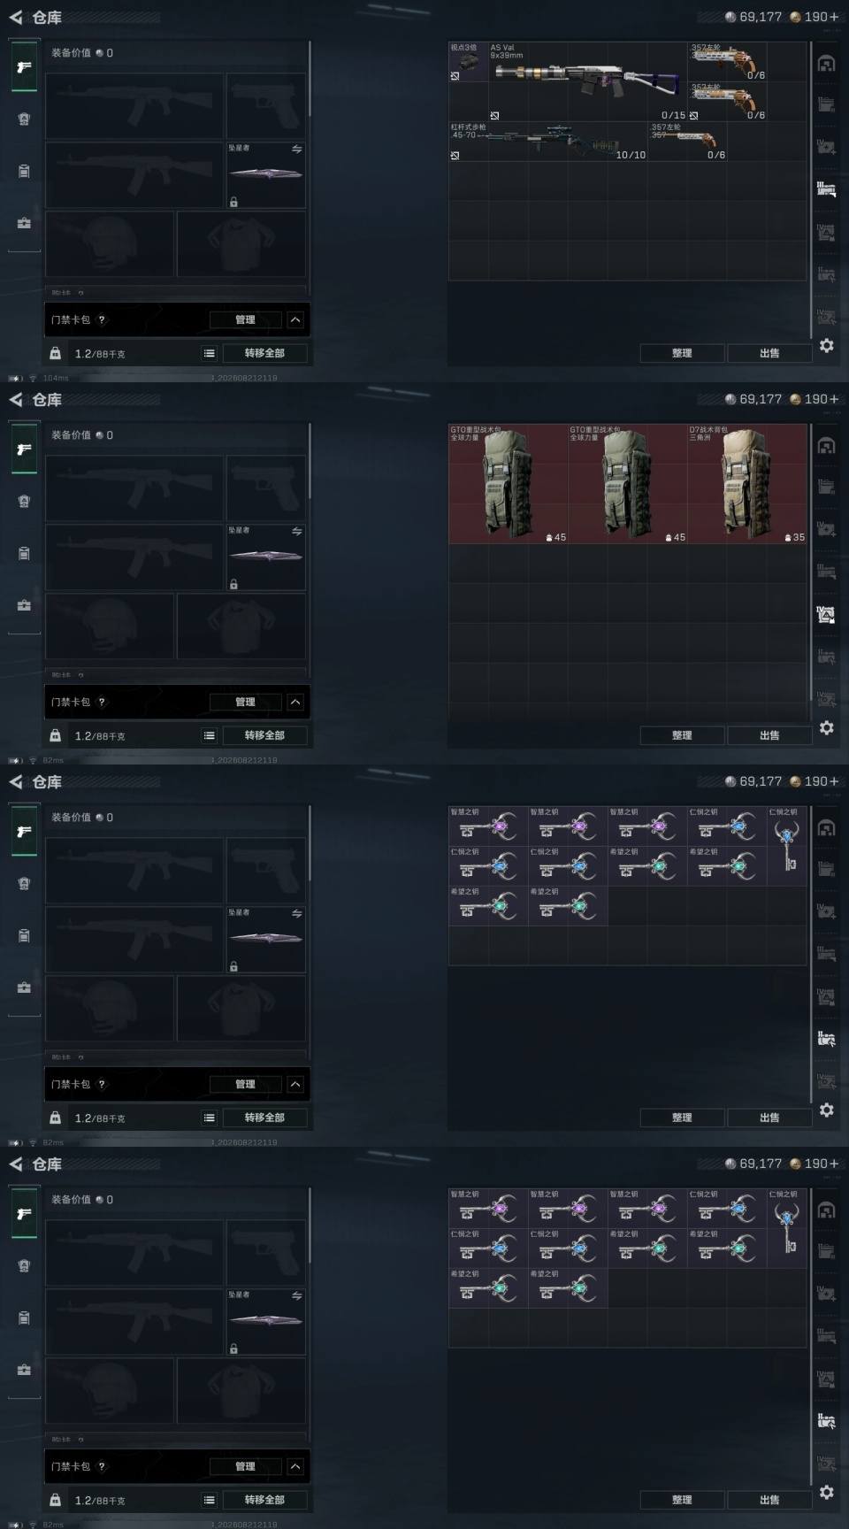Open settings gear on AS Val page

(826, 345)
